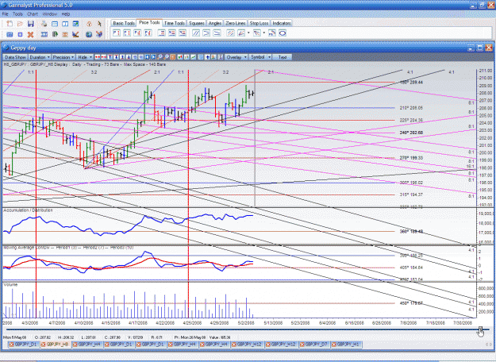Click the 'Mon 5 May 08' status bar entry
Screen dimensions: 496x362
pos(16,337)
